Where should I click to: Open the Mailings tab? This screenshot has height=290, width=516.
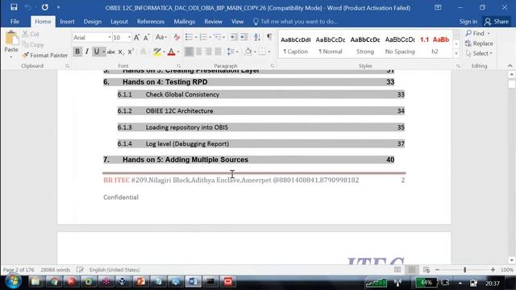click(185, 22)
